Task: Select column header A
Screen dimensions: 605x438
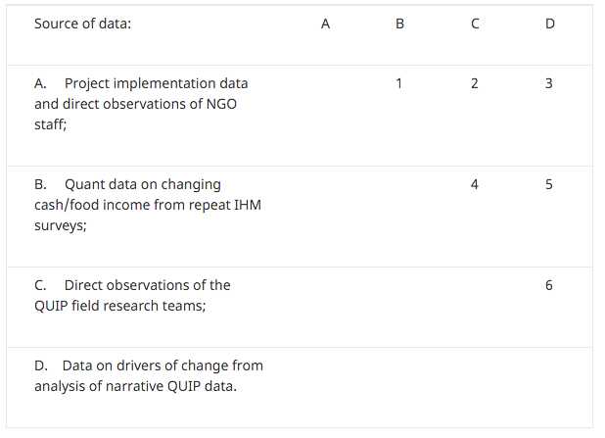Action: pos(325,24)
